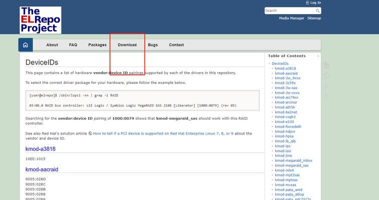Jump to kmod-3w_9xxx in Table of Contents
Screen dimensions: 379x200
(288, 78)
